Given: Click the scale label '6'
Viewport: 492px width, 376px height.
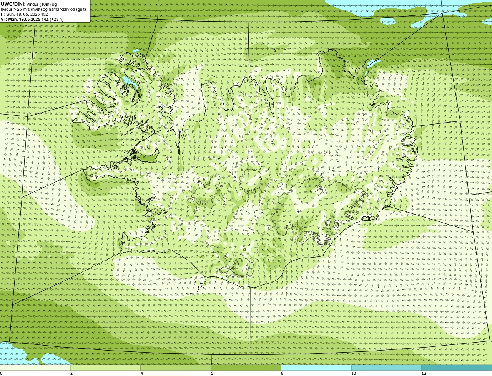Looking at the screenshot, I should point(212,373).
